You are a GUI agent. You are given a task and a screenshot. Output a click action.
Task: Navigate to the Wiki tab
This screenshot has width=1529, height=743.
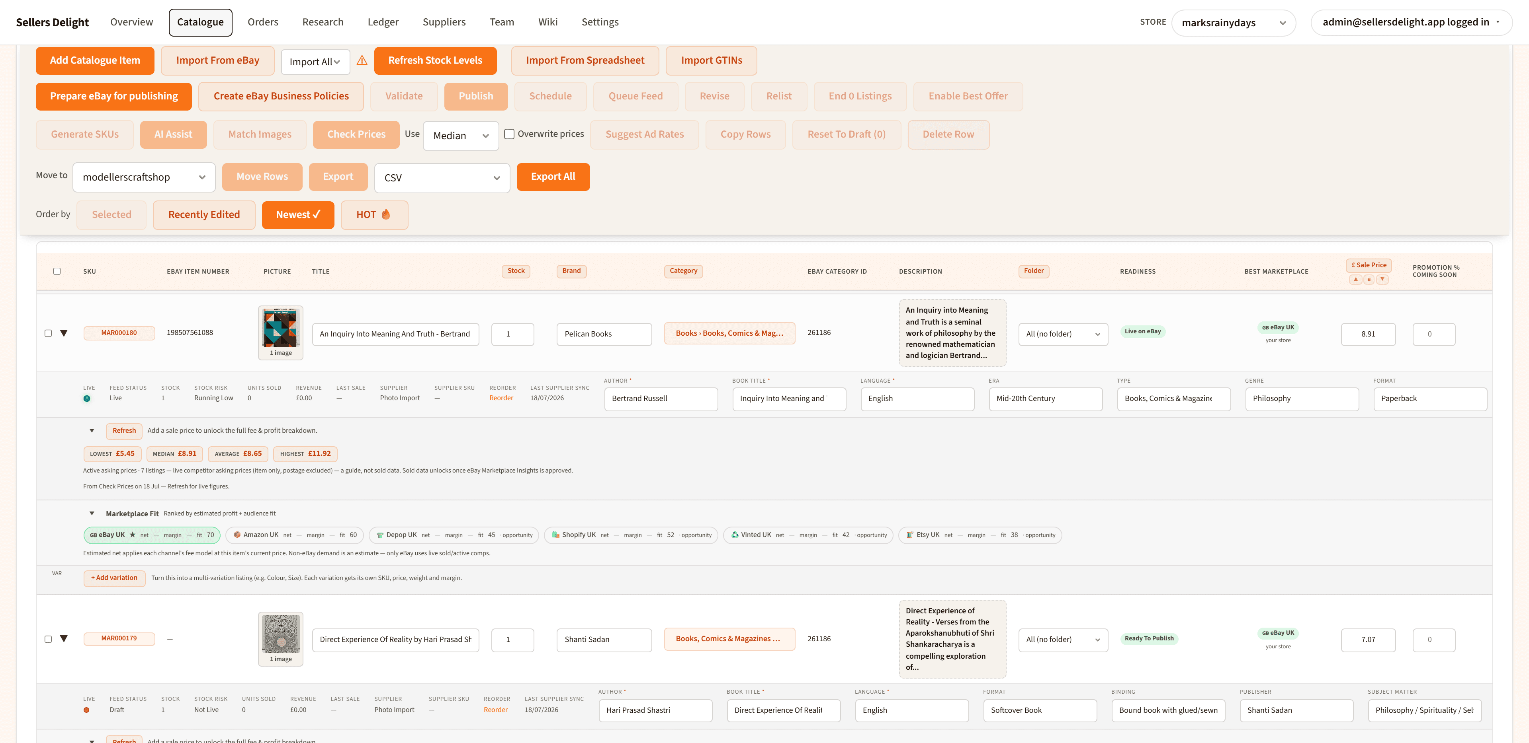coord(548,22)
